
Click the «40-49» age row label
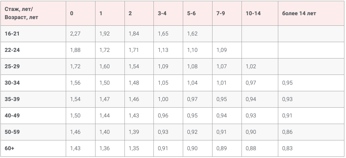pyautogui.click(x=12, y=116)
